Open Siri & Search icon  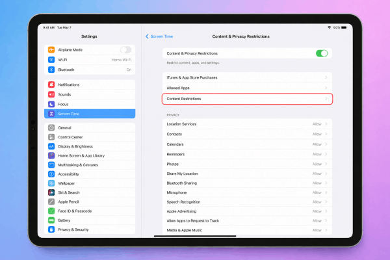tap(51, 192)
